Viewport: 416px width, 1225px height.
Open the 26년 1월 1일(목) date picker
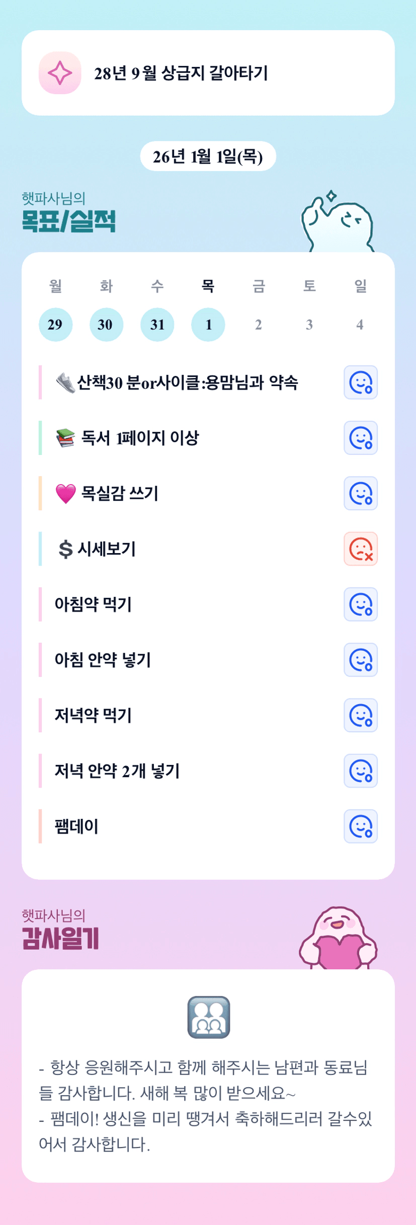208,157
